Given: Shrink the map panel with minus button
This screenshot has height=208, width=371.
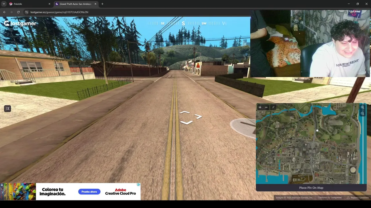Looking at the screenshot, I should 266,107.
